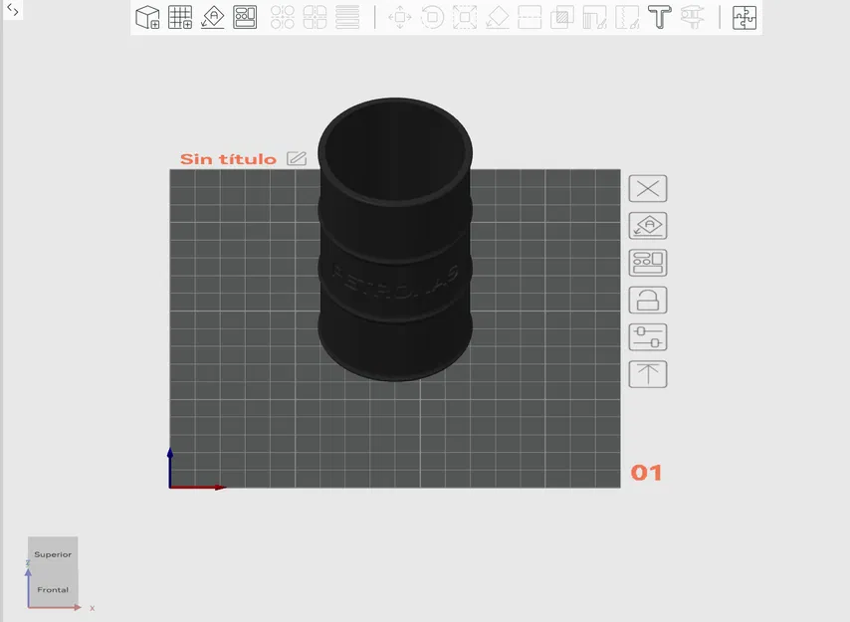Viewport: 850px width, 622px height.
Task: Select the black barrel model
Action: point(394,239)
